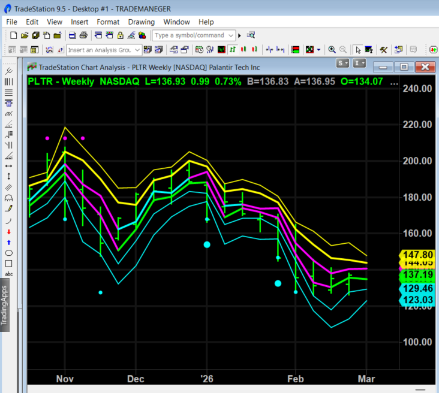Click the PLTR - Weekly NASDAQ status text
The width and height of the screenshot is (439, 393).
83,81
